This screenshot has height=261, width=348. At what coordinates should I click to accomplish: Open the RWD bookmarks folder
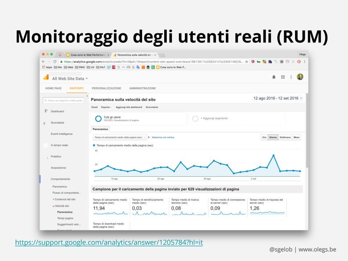coord(80,67)
